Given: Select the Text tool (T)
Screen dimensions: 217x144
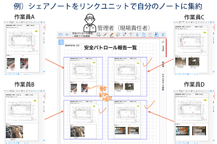Looking at the screenshot, I should point(131,35).
